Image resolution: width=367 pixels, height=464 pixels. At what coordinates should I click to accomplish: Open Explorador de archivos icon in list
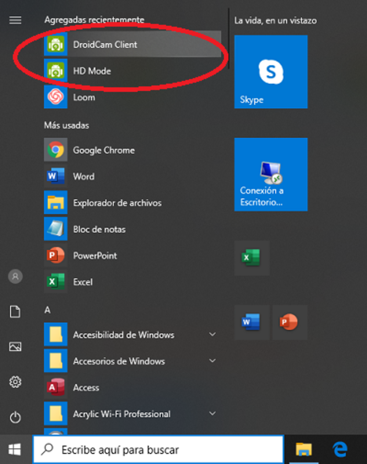point(55,202)
